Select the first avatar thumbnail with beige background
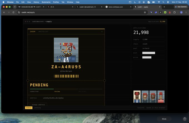Screen dimensions: 189x123 click(137, 97)
